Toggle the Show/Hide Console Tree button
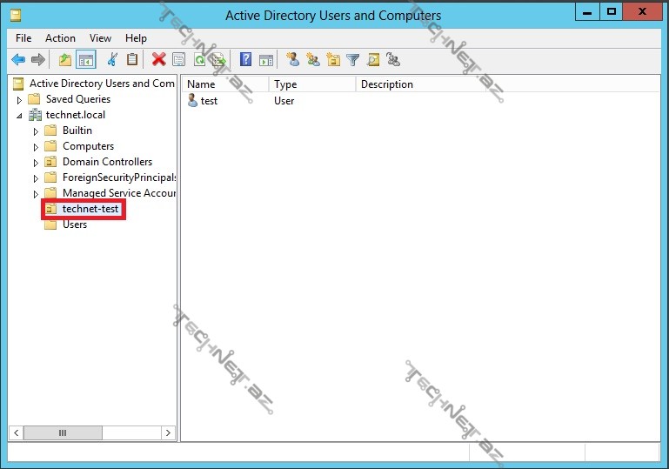Image resolution: width=669 pixels, height=469 pixels. tap(85, 60)
